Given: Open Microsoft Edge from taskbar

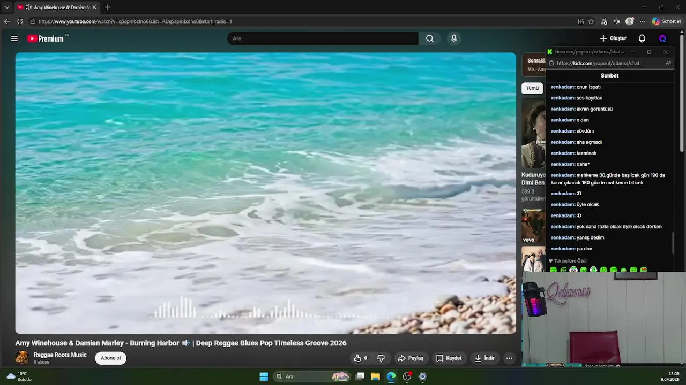Looking at the screenshot, I should coord(391,376).
